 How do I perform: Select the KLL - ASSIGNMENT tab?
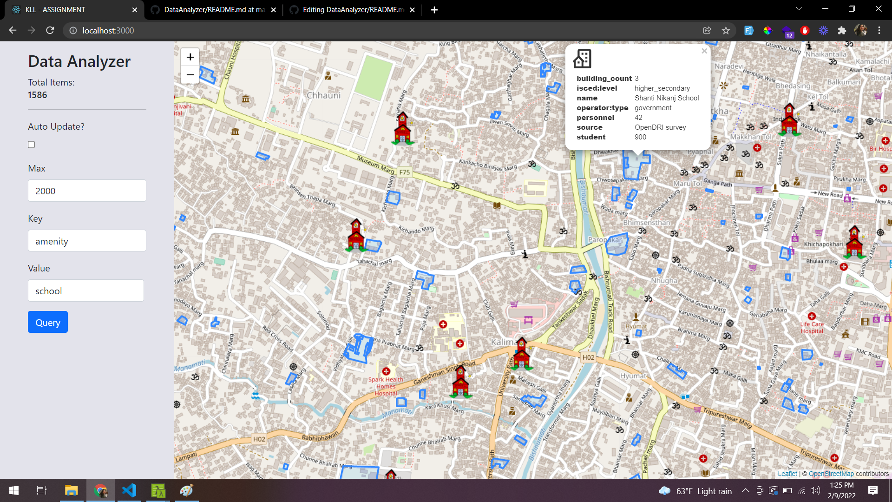pyautogui.click(x=74, y=10)
